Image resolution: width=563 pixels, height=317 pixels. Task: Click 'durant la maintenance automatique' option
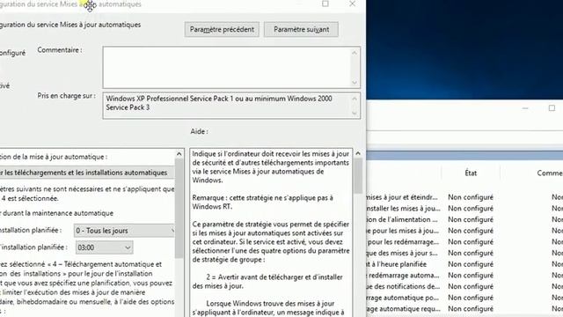coord(57,213)
